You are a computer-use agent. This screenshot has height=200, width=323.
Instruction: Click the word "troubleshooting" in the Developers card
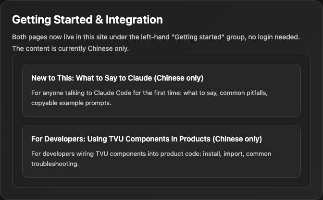click(x=54, y=164)
